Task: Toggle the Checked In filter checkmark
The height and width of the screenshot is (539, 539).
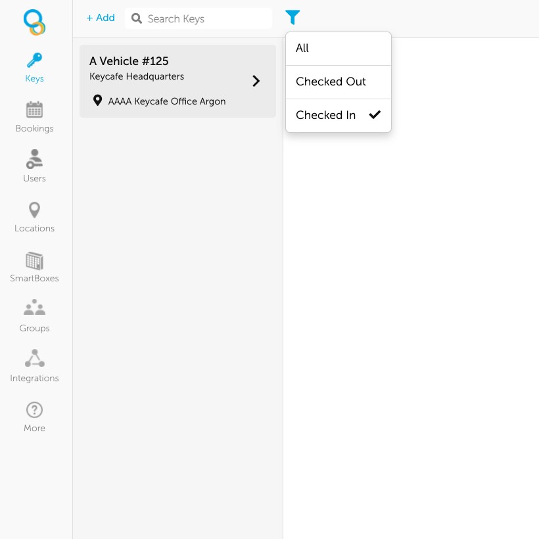Action: point(375,115)
